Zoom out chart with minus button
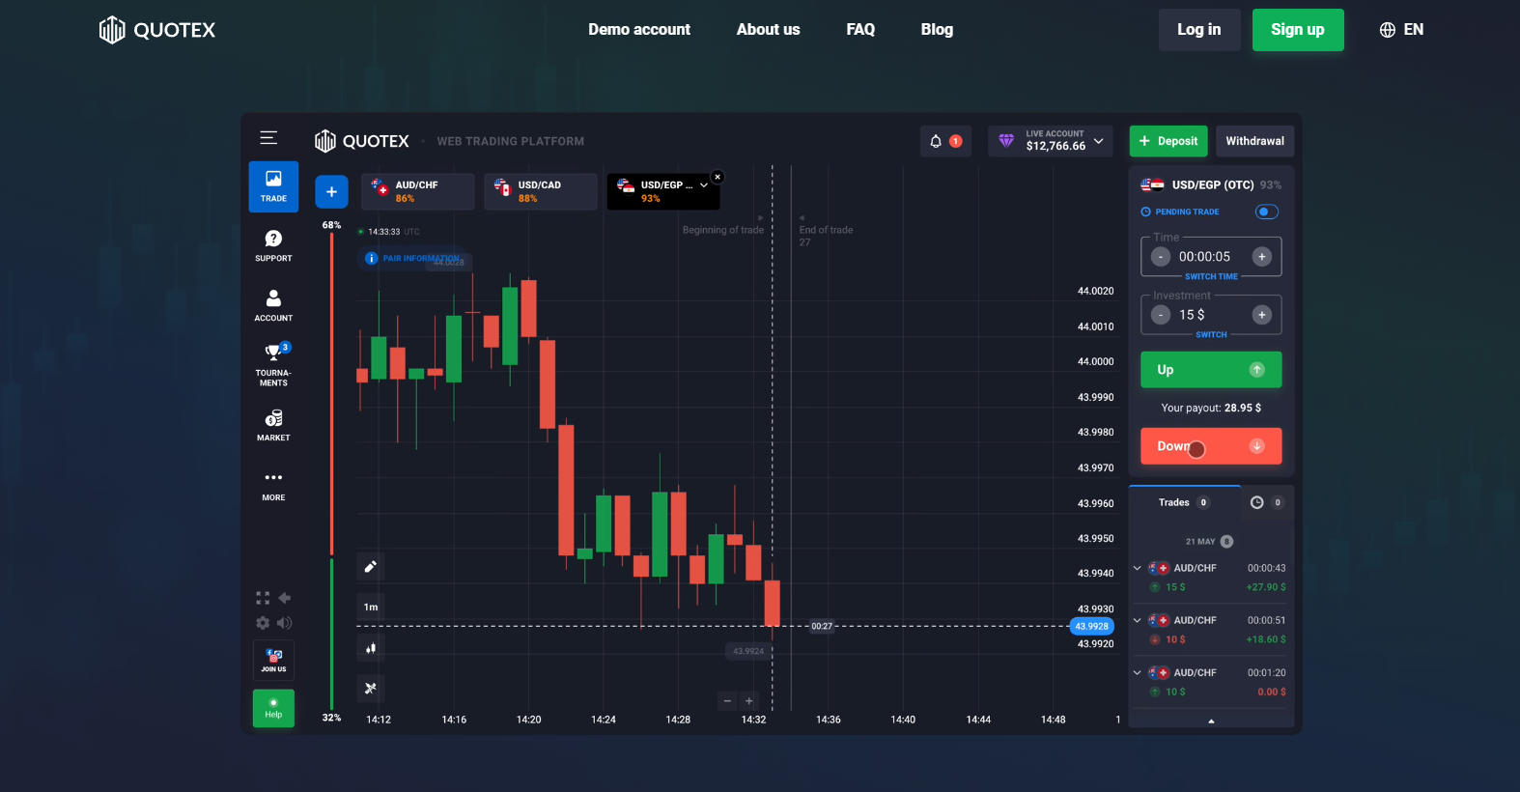Image resolution: width=1520 pixels, height=792 pixels. pyautogui.click(x=727, y=701)
